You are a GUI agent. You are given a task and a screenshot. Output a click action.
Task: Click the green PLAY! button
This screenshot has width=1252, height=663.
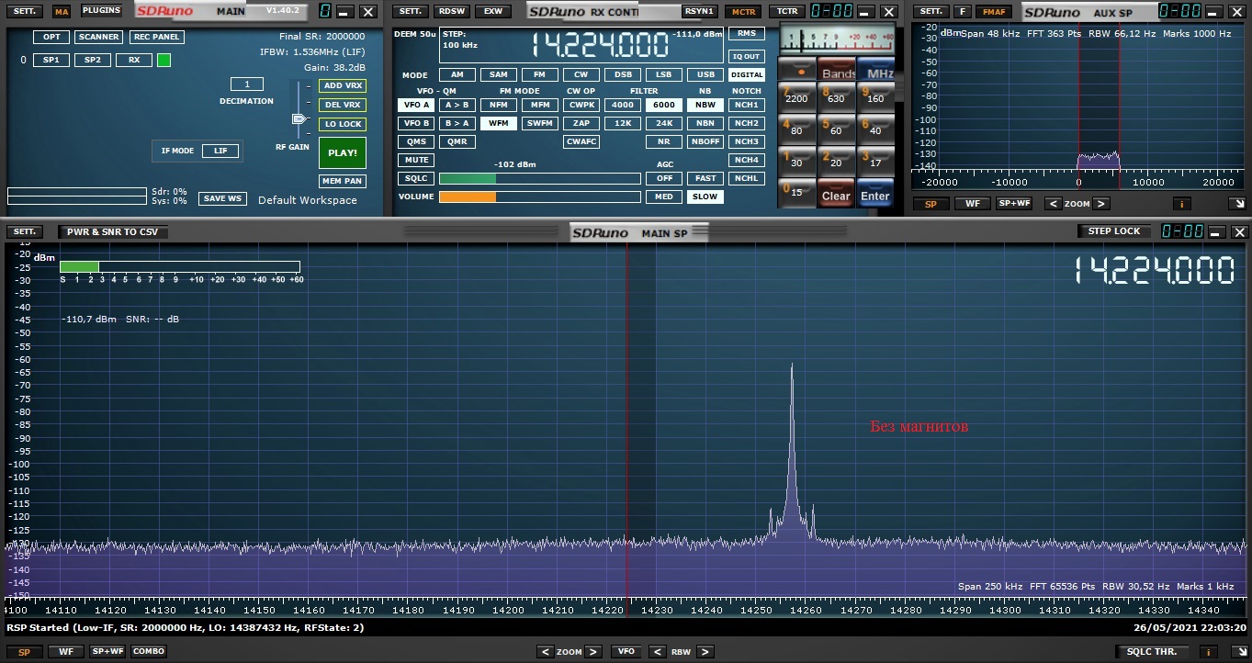[343, 153]
